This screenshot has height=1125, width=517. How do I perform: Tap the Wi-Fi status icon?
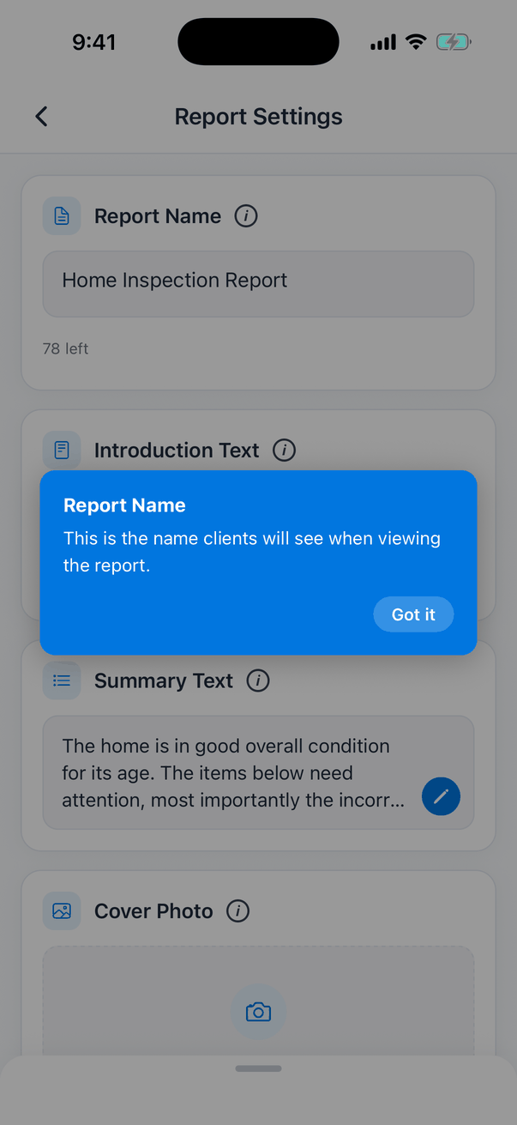click(416, 42)
